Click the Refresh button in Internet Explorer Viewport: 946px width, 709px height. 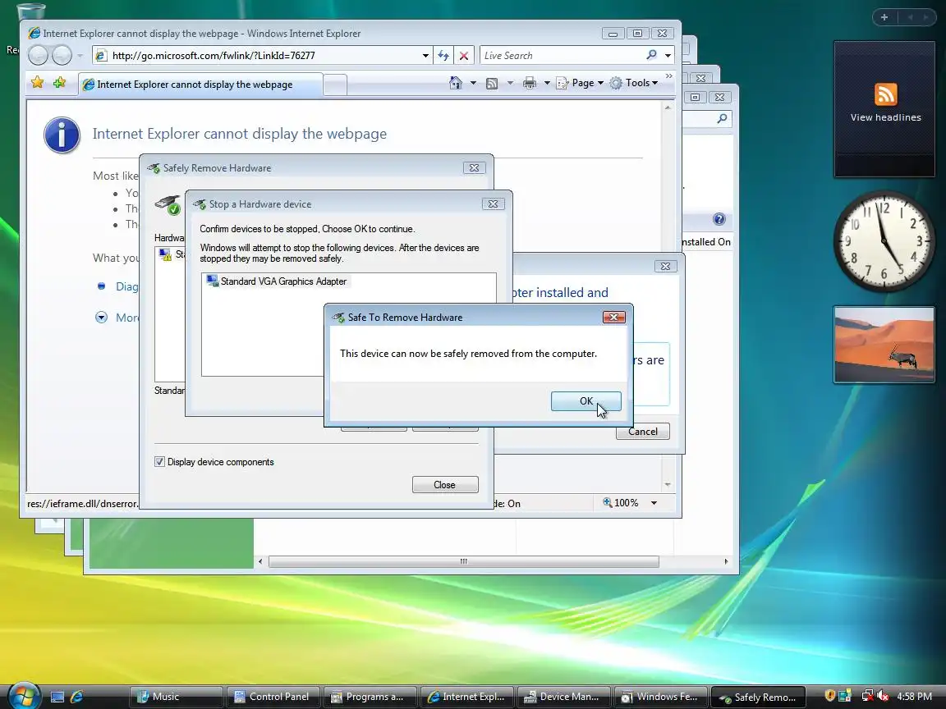[443, 56]
